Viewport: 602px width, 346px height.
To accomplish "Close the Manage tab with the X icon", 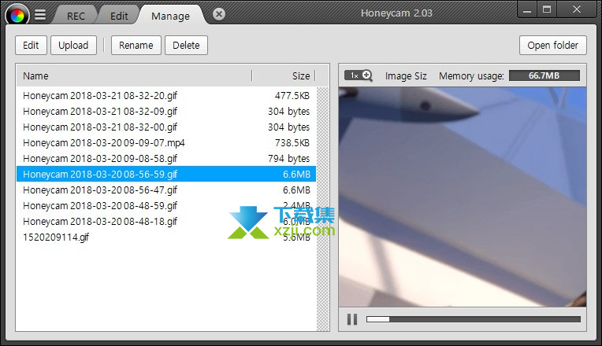I will pos(219,14).
